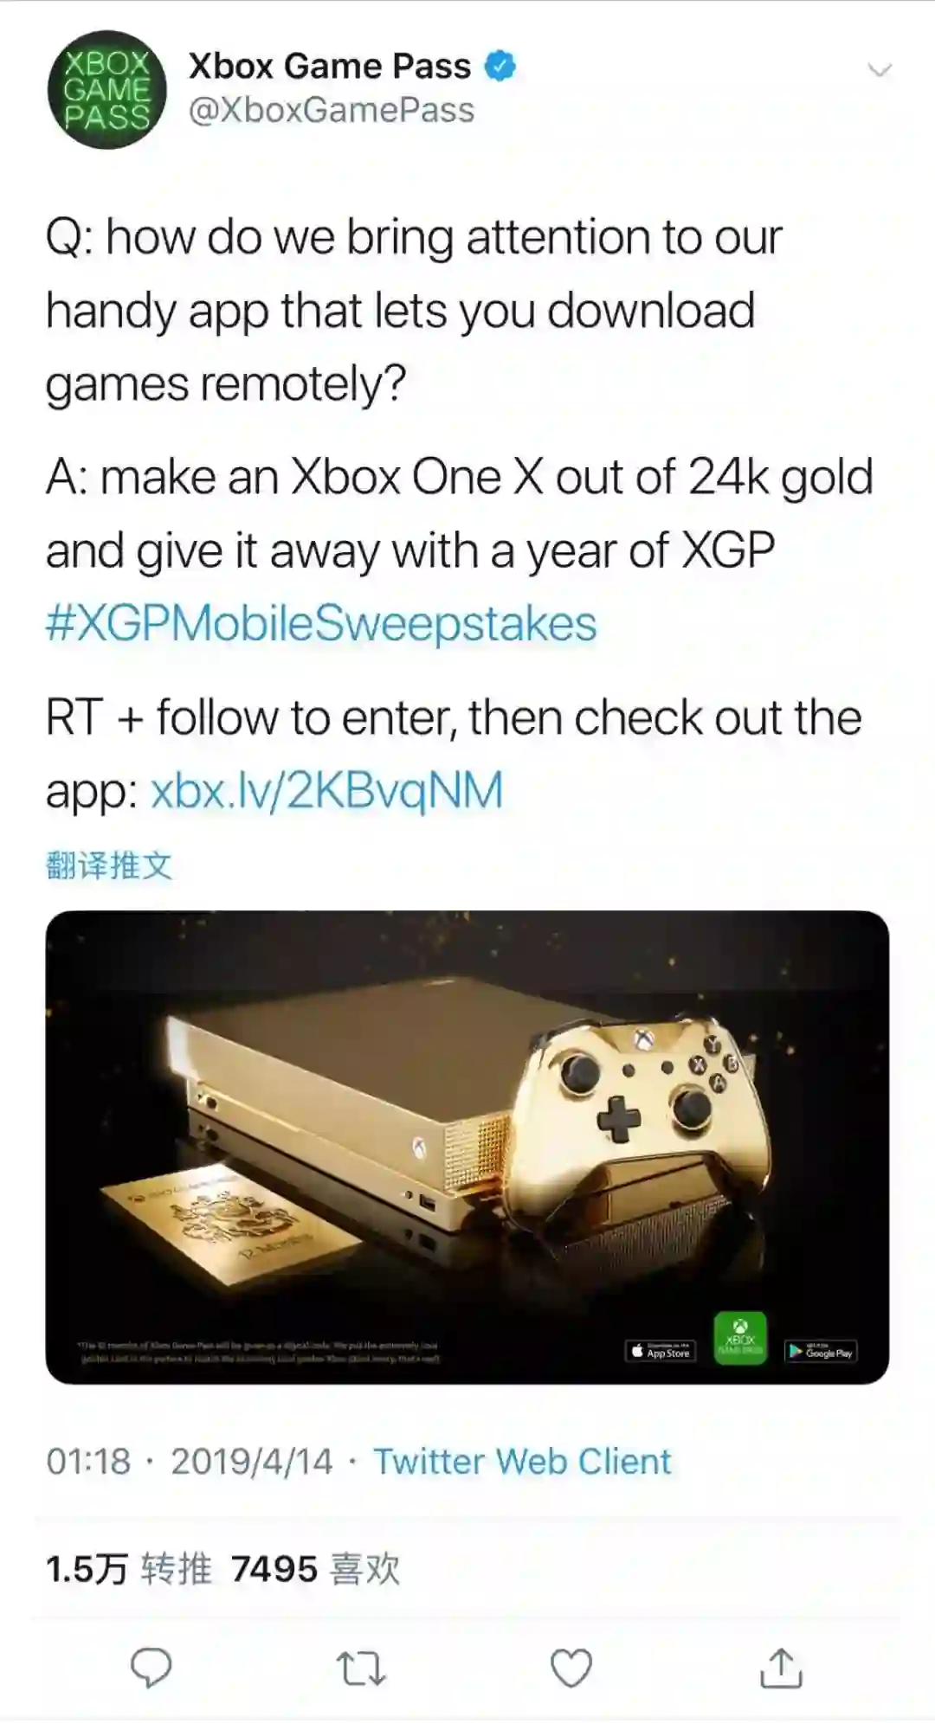Image resolution: width=935 pixels, height=1723 pixels.
Task: View the 1.5万 转推 retweets list
Action: [129, 1569]
